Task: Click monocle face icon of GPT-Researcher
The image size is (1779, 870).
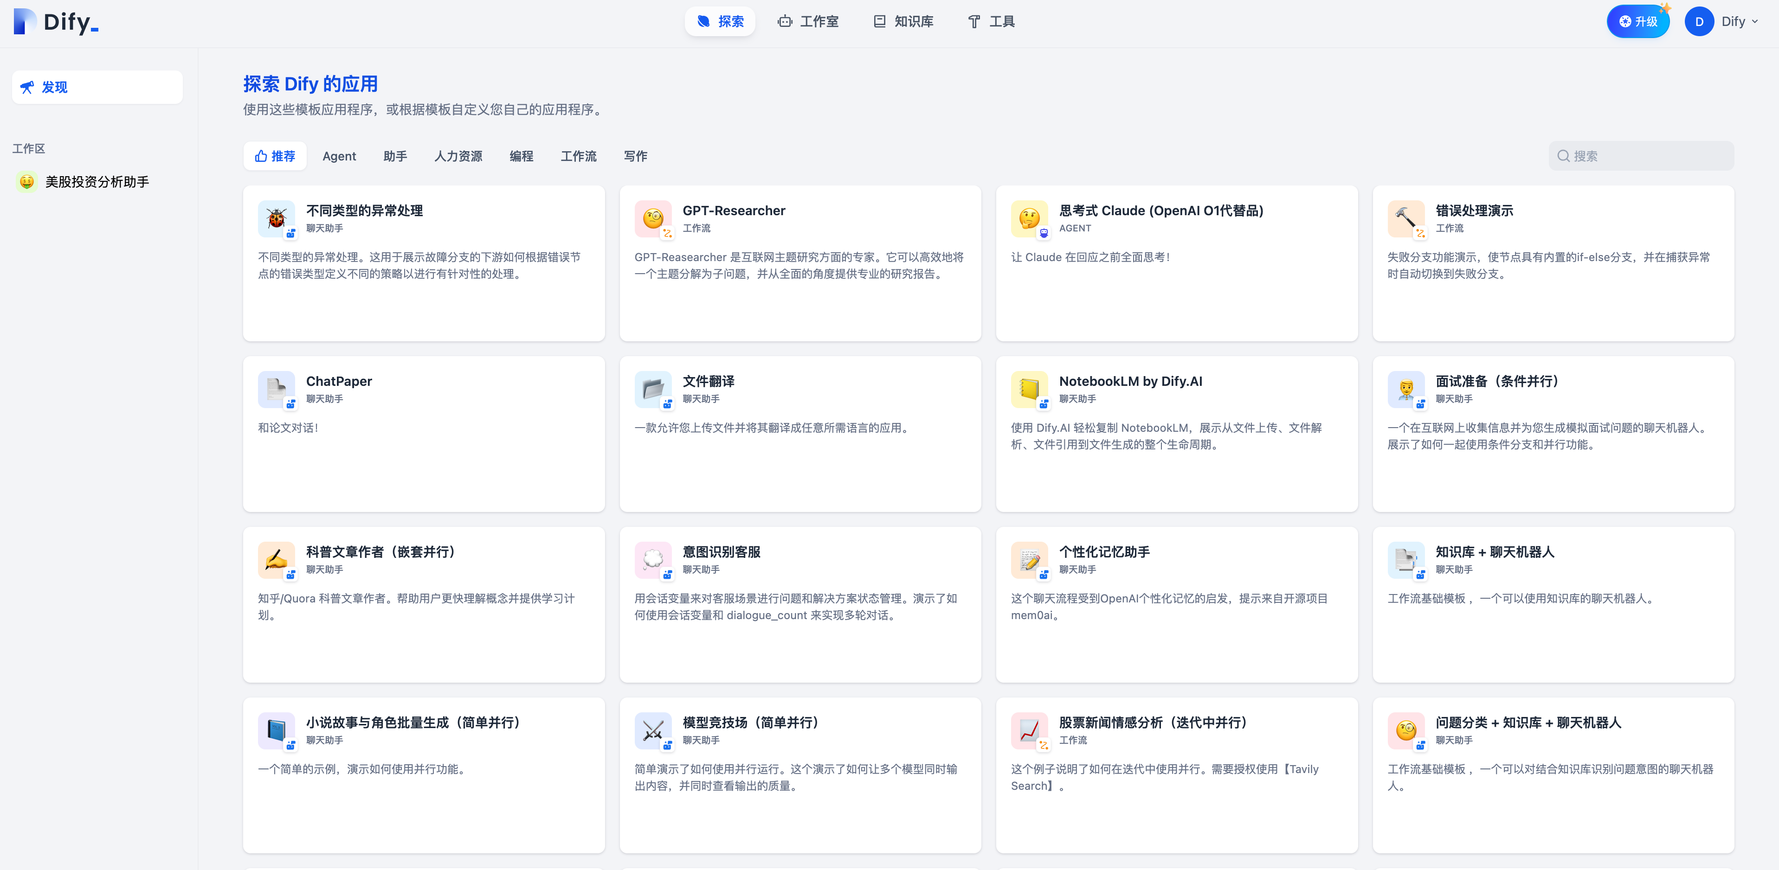Action: click(652, 219)
